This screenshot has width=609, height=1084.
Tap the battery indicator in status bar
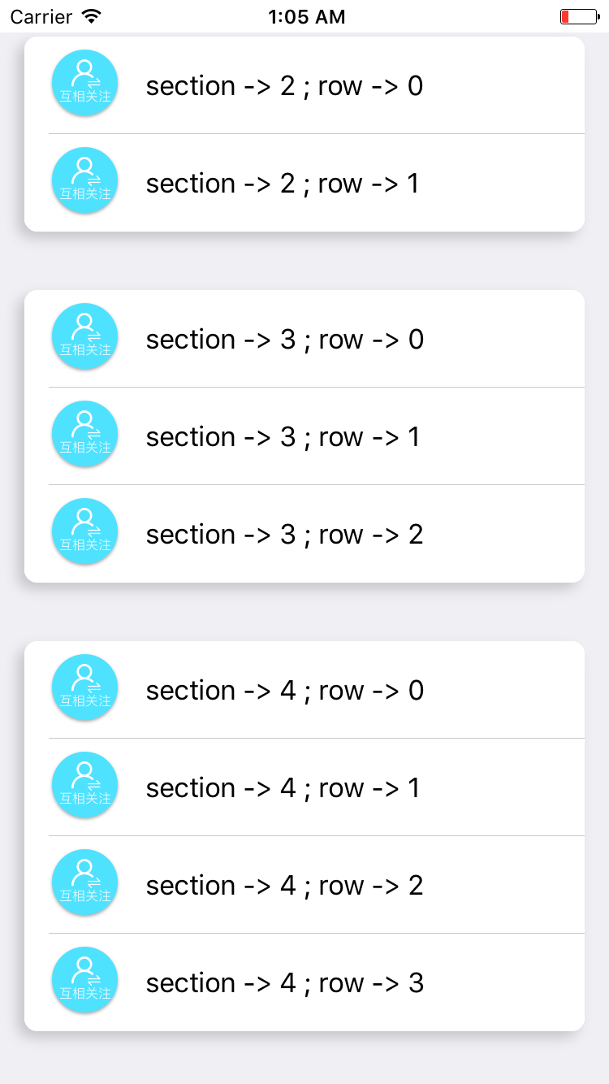pos(577,16)
